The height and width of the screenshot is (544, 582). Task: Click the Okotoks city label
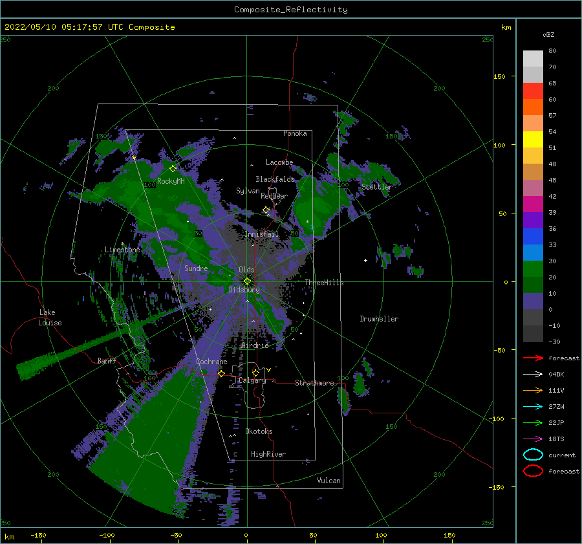click(259, 431)
